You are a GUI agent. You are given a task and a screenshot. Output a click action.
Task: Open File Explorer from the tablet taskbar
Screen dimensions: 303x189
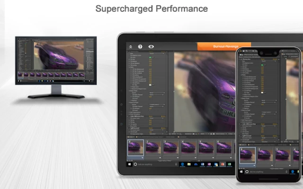pyautogui.click(x=189, y=163)
